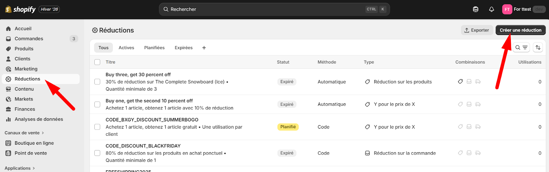
Task: Expand the Applications section chevron
Action: coord(34,168)
